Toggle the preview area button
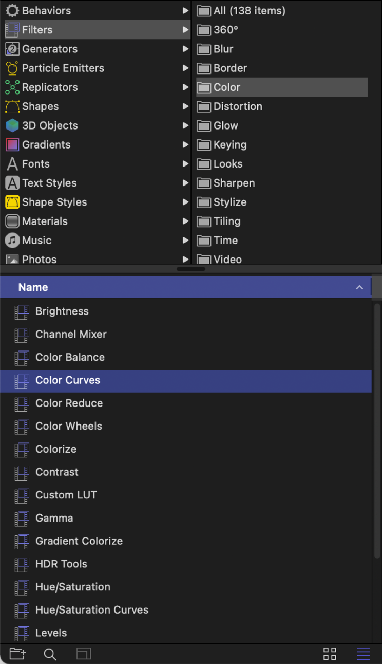 click(x=84, y=654)
